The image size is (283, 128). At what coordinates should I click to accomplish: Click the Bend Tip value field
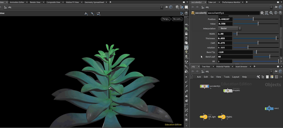pyautogui.click(x=235, y=52)
